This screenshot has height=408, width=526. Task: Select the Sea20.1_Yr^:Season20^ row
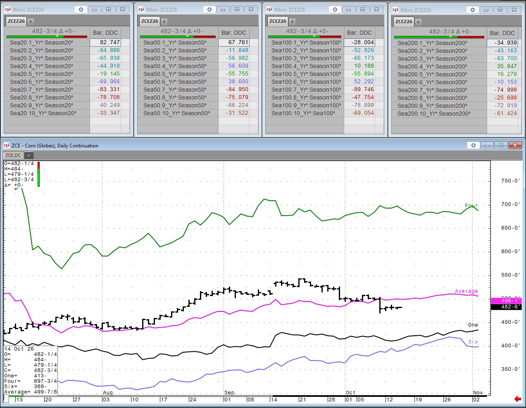(47, 42)
